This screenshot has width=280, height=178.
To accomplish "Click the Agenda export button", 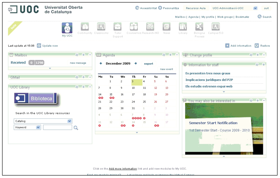I will (x=149, y=64).
